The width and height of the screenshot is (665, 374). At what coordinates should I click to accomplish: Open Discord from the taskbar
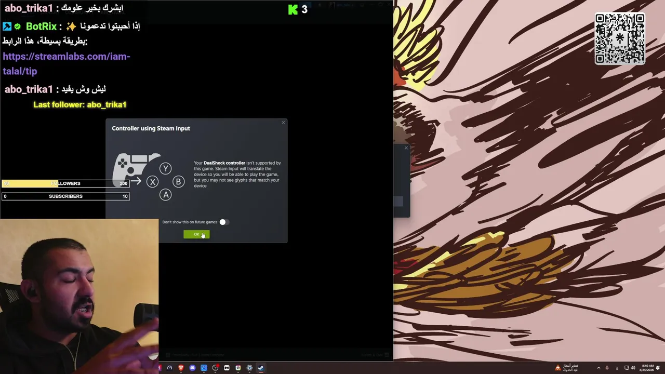(192, 368)
